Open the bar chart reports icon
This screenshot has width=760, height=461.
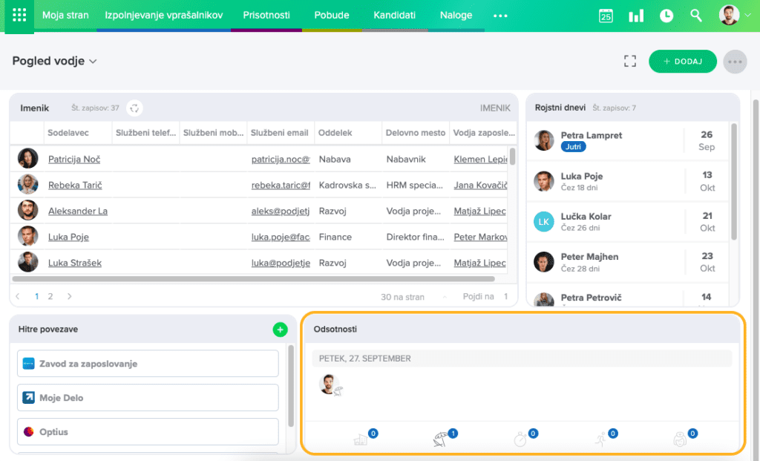[x=636, y=16]
